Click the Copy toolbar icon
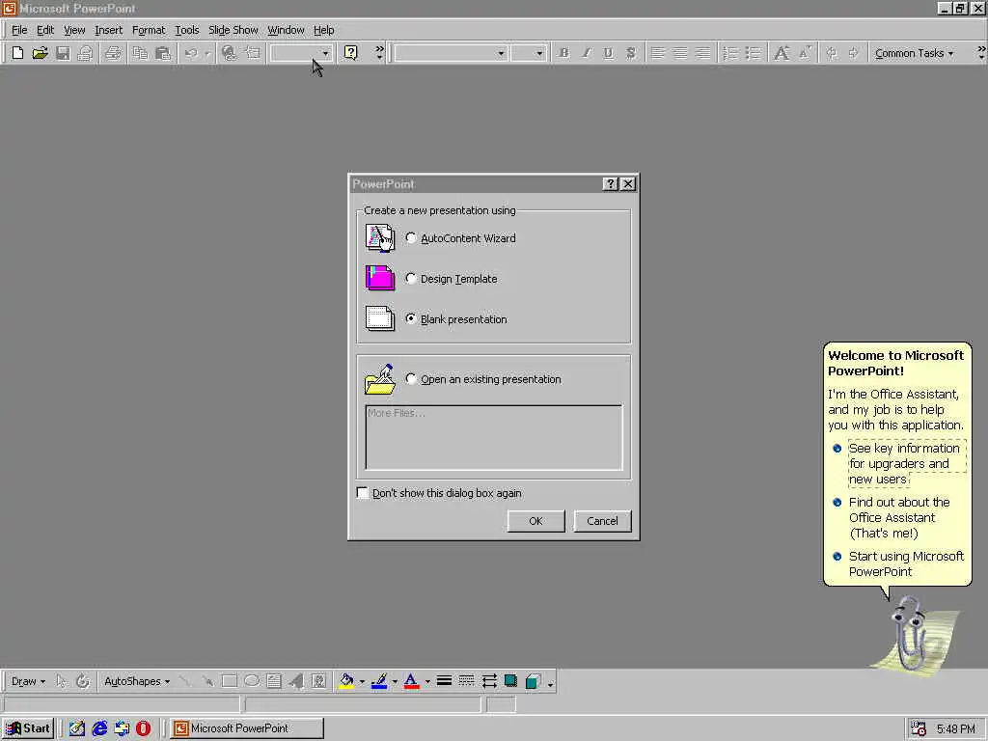 click(140, 53)
